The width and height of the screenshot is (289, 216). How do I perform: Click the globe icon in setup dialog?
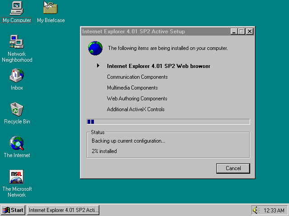coord(95,48)
